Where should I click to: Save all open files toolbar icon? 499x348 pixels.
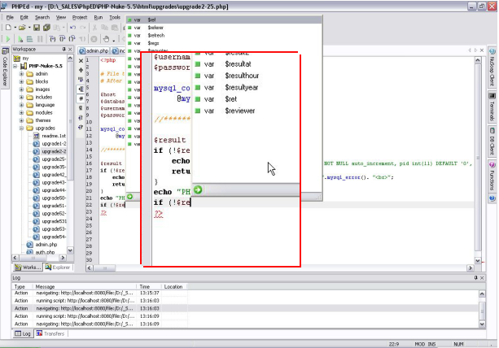coord(46,28)
